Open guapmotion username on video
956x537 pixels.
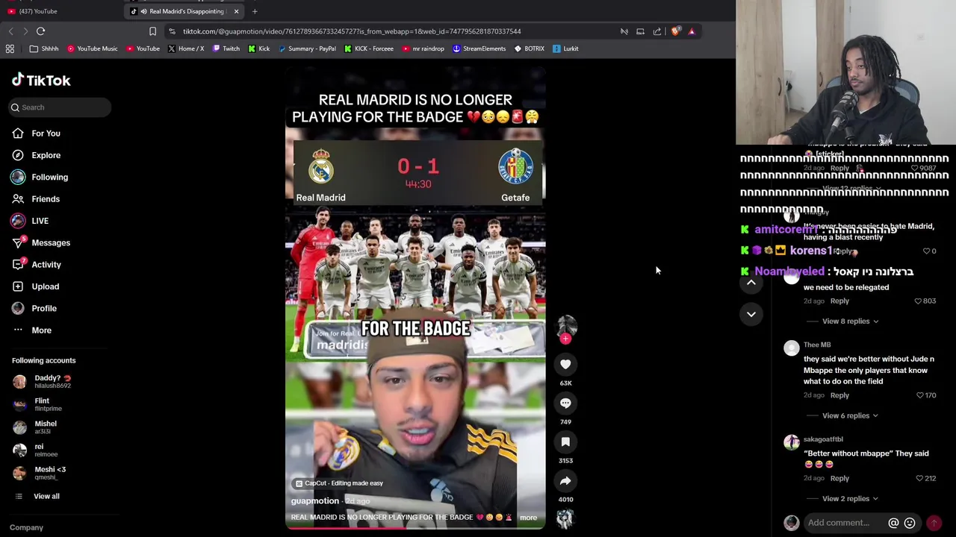click(315, 501)
